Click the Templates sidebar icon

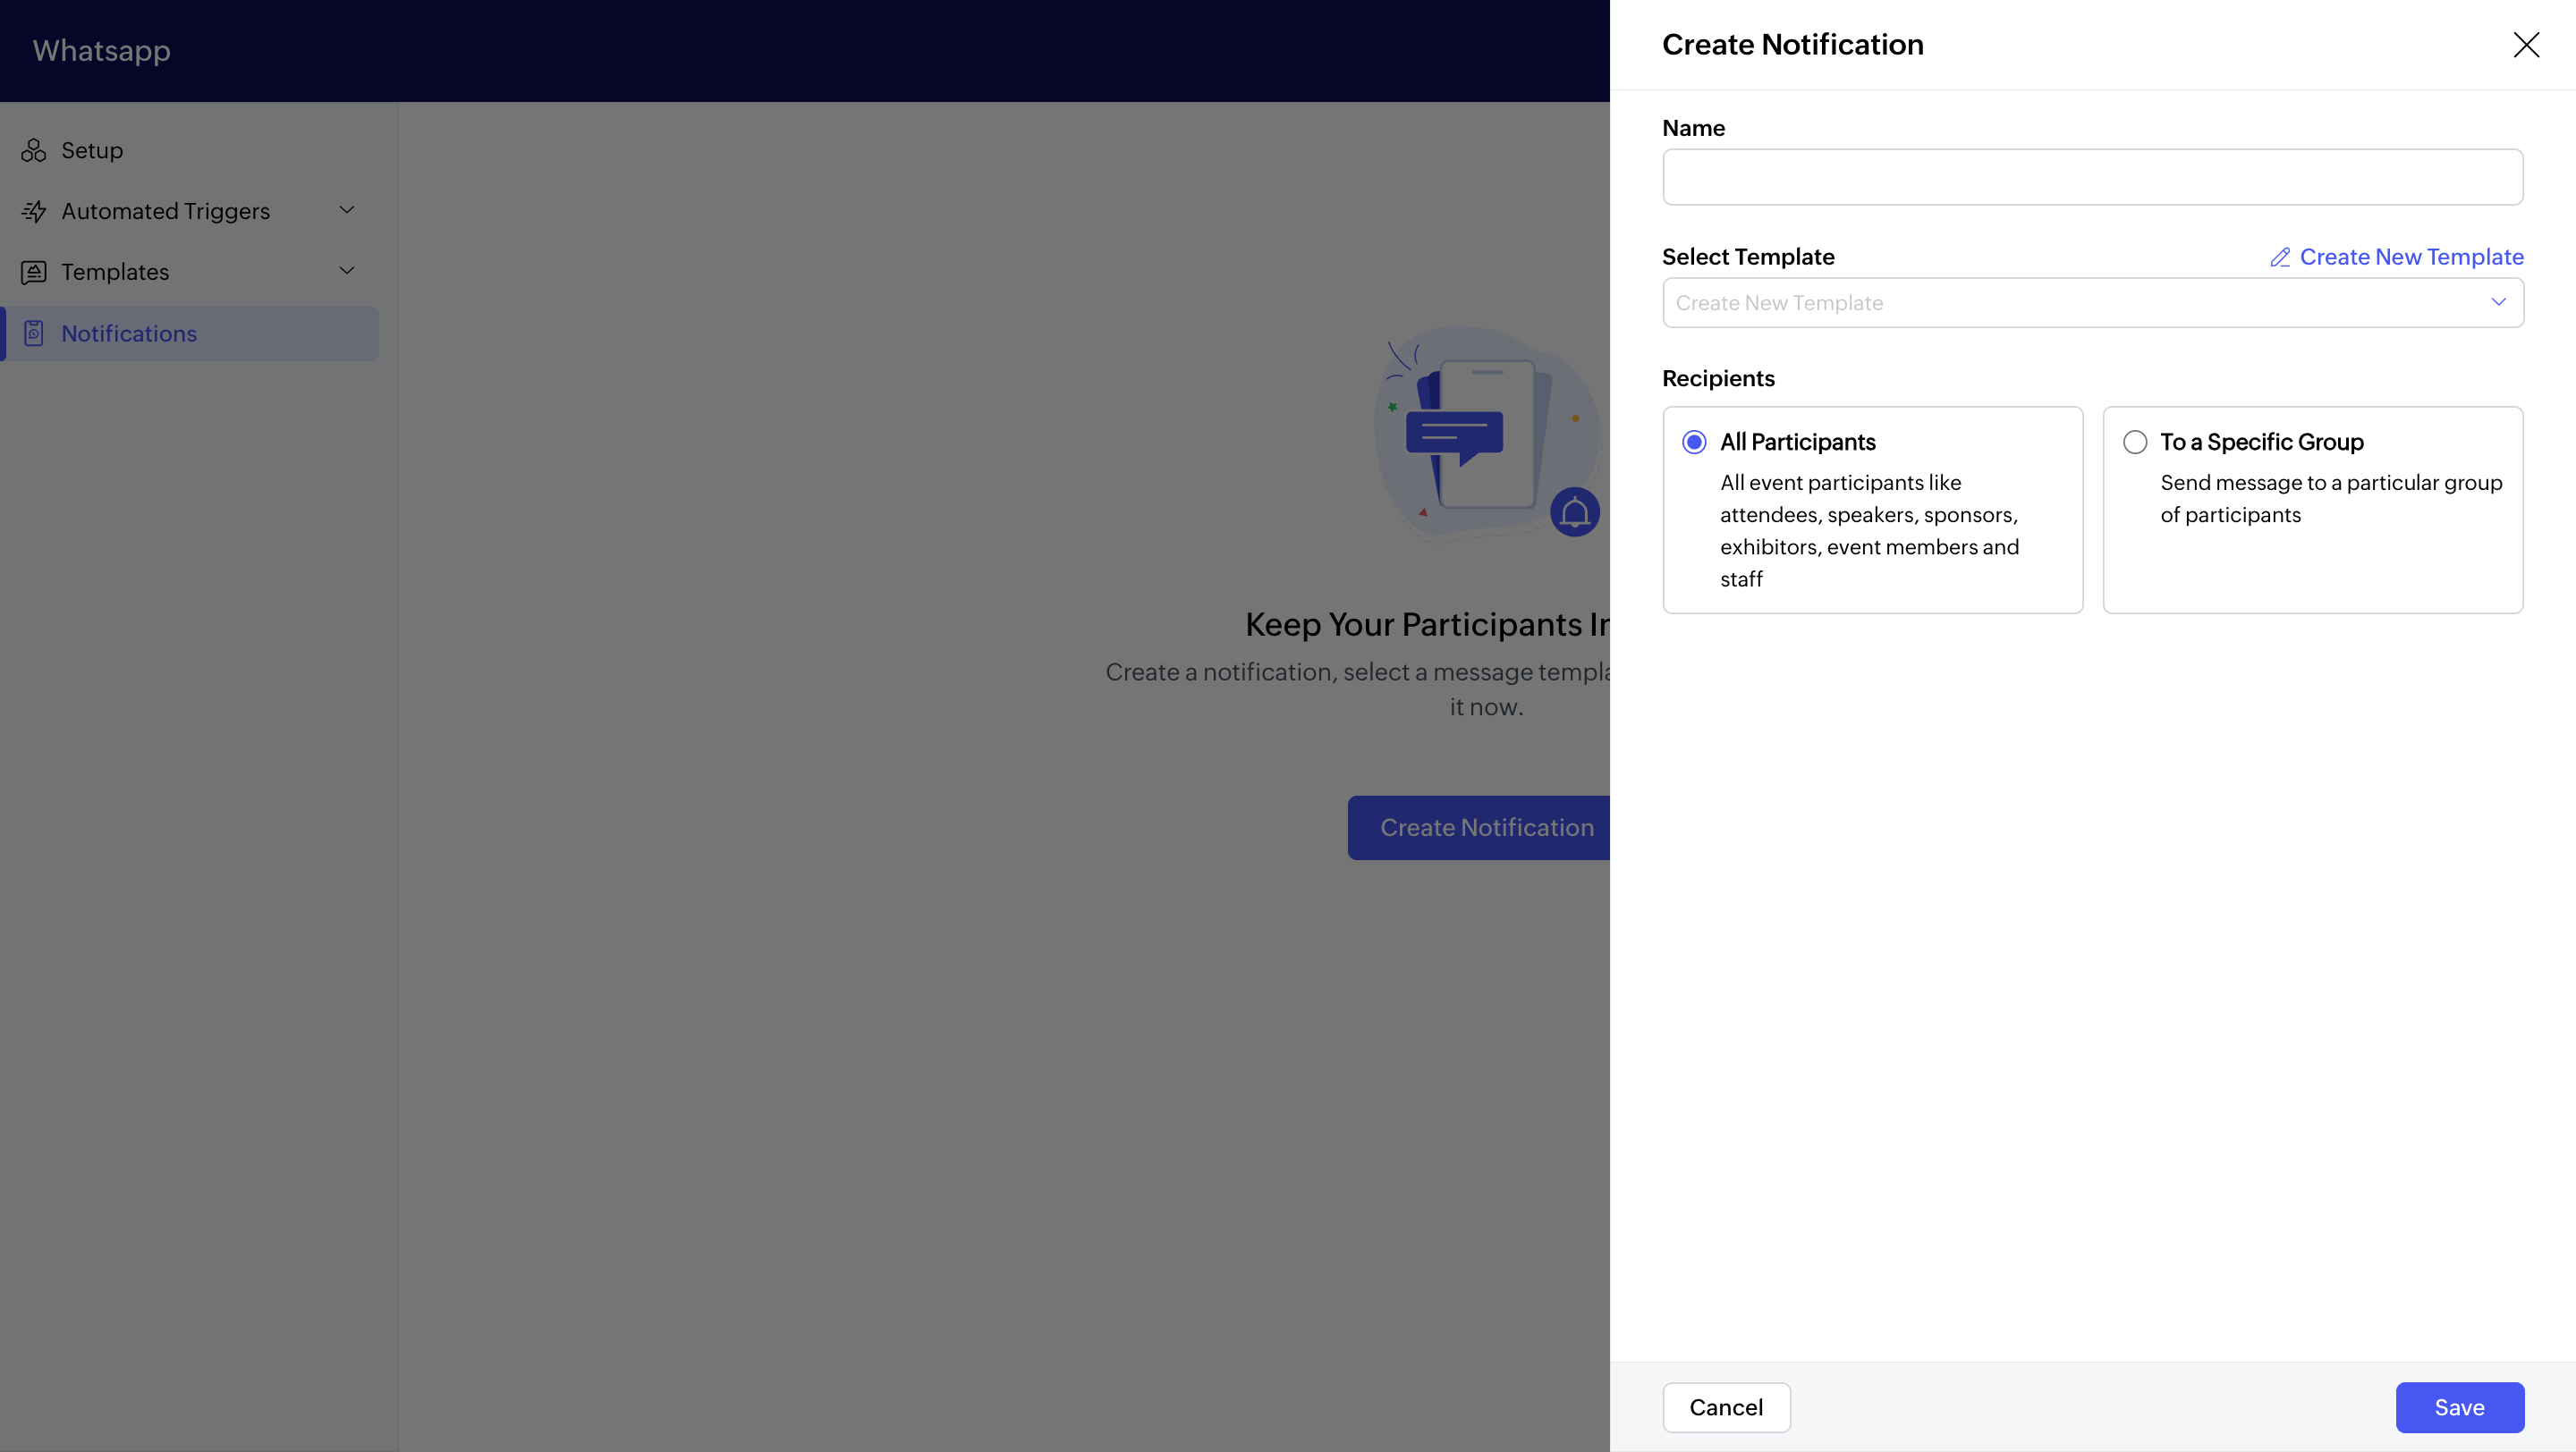pos(34,272)
